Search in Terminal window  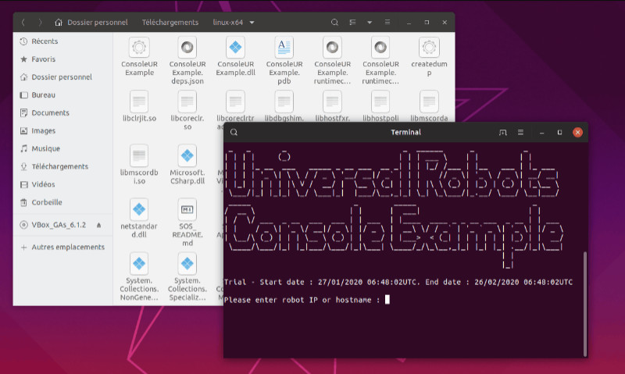[x=234, y=132]
